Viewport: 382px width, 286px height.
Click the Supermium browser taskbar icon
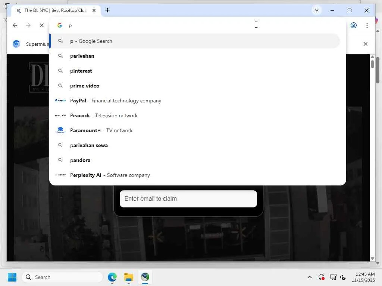[x=145, y=277]
